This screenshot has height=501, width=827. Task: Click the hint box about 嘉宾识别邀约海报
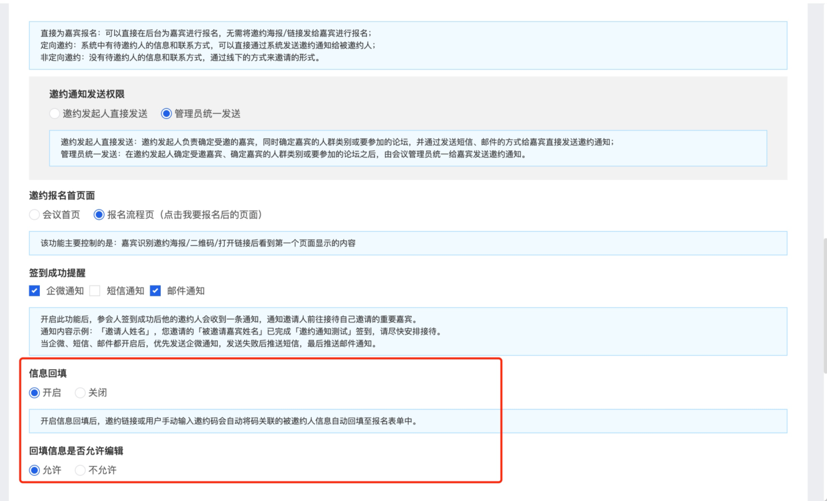click(408, 243)
